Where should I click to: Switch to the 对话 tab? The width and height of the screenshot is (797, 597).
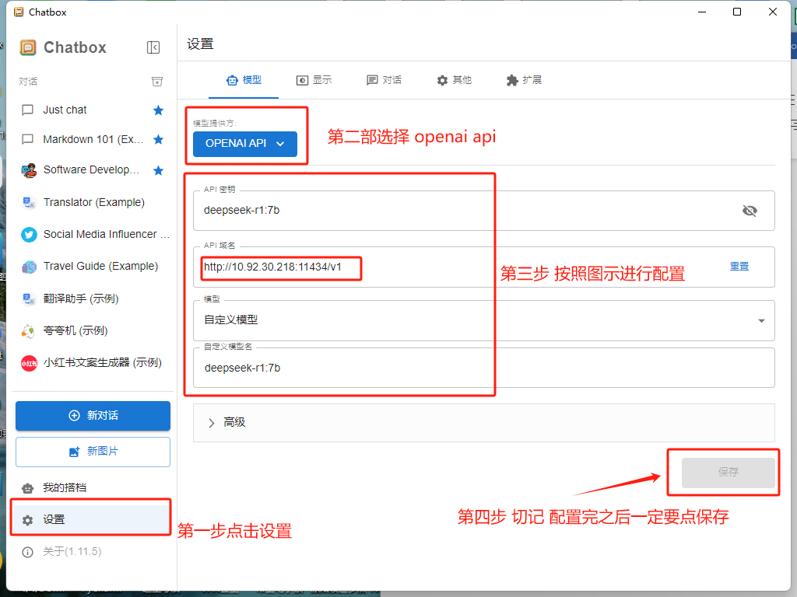click(384, 80)
